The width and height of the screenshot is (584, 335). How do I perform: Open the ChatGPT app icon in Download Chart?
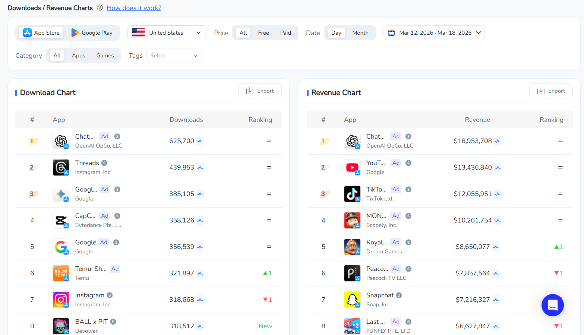click(61, 141)
